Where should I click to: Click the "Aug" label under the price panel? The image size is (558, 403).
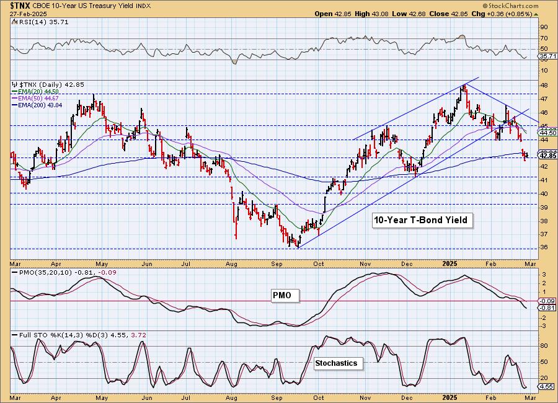[x=231, y=264]
